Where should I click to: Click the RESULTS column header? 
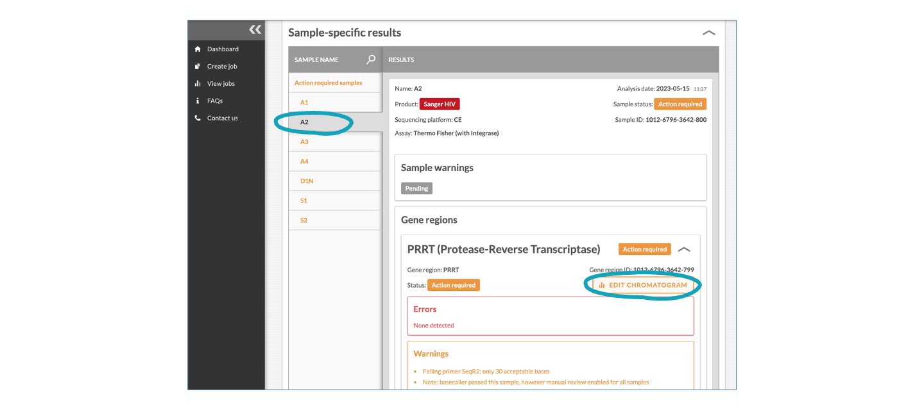401,60
